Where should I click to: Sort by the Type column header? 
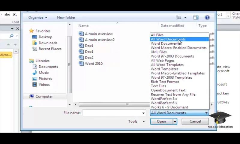pyautogui.click(x=202, y=26)
